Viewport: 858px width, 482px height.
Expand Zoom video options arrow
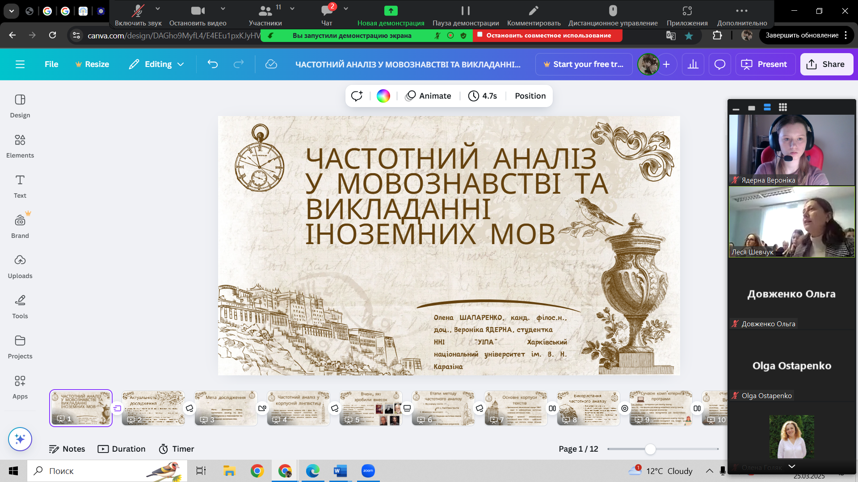pyautogui.click(x=223, y=8)
